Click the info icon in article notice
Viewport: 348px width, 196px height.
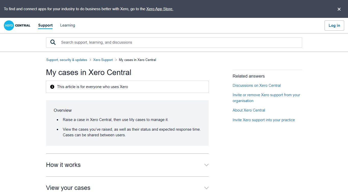pyautogui.click(x=52, y=87)
